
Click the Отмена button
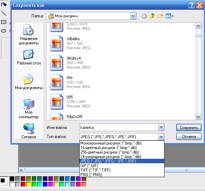point(189,137)
